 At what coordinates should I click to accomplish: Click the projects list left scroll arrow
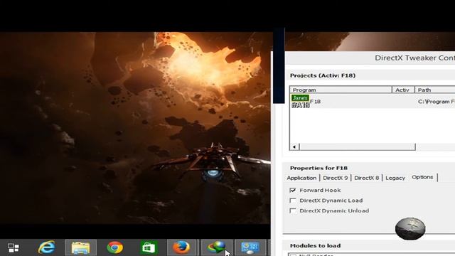pos(294,147)
